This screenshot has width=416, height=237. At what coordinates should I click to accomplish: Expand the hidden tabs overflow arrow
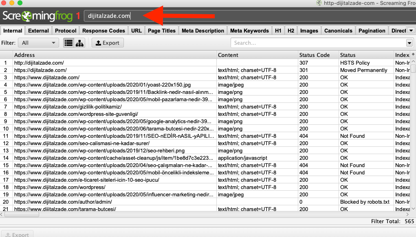[x=411, y=30]
